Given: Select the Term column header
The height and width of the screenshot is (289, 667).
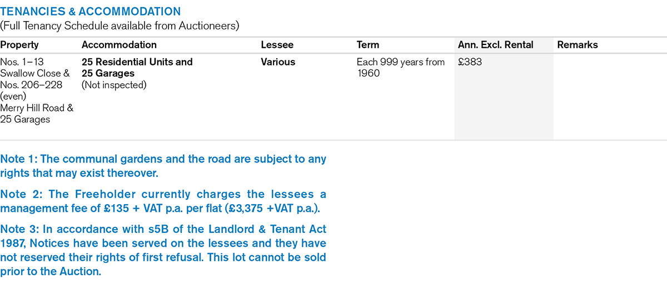Looking at the screenshot, I should pos(368,45).
